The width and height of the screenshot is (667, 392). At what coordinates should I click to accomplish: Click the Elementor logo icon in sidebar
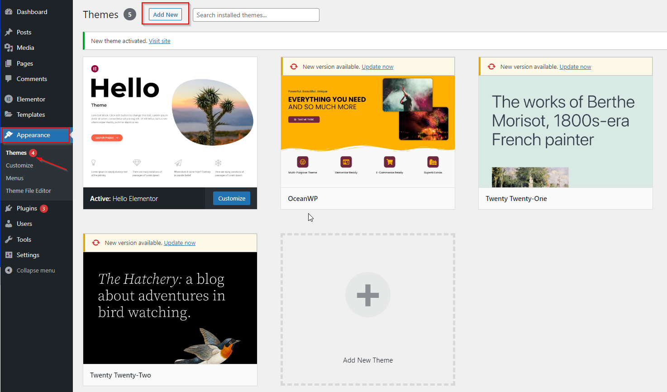click(9, 99)
